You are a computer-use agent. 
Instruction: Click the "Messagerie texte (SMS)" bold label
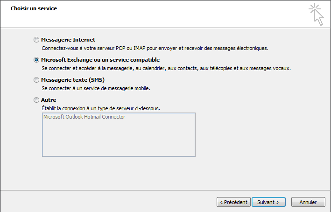[x=72, y=80]
